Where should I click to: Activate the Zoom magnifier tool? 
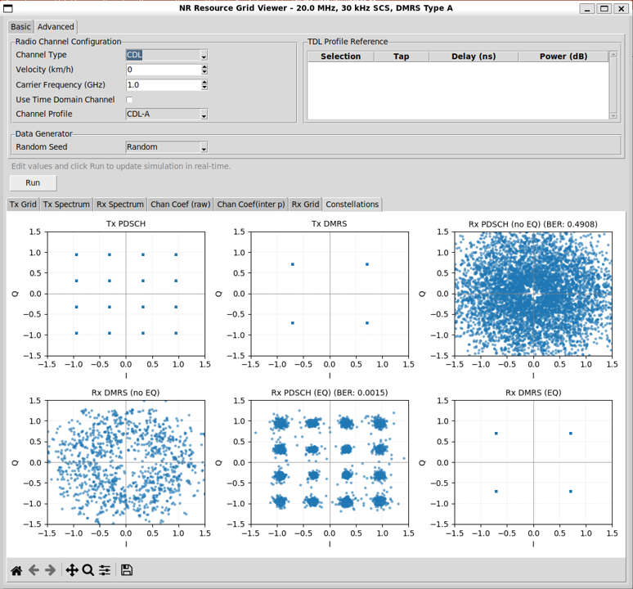pyautogui.click(x=88, y=570)
